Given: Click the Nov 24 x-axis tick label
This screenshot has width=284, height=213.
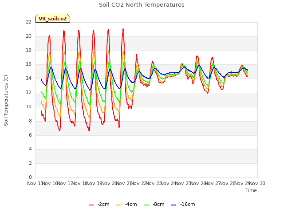Looking at the screenshot, I should pyautogui.click(x=168, y=183).
